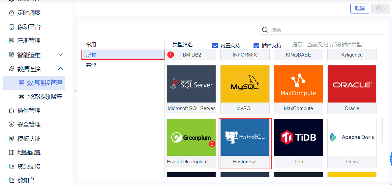Select the Apache Doris logo tile

coord(352,137)
